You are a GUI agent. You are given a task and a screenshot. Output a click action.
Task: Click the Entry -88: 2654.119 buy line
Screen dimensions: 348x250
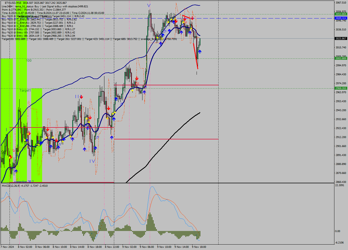point(38,36)
